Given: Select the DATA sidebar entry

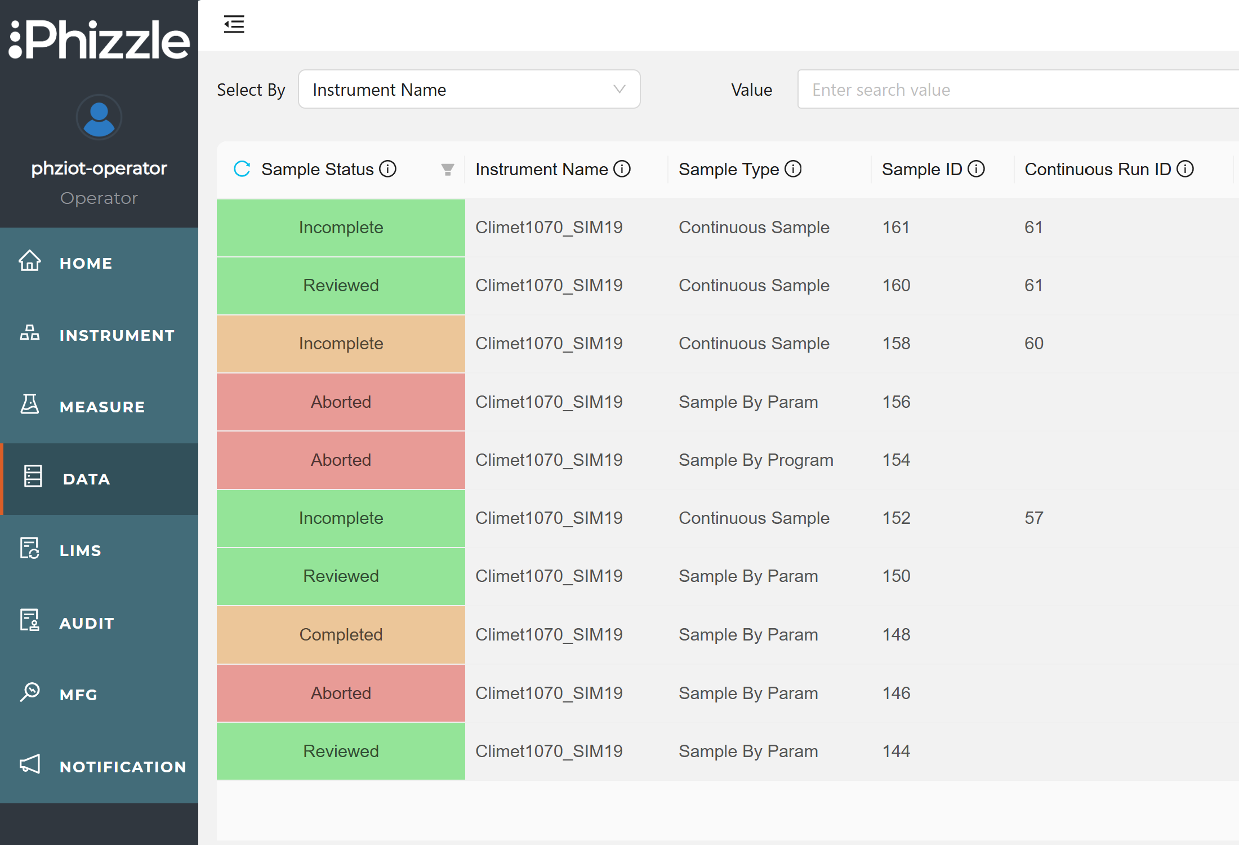Looking at the screenshot, I should tap(86, 479).
